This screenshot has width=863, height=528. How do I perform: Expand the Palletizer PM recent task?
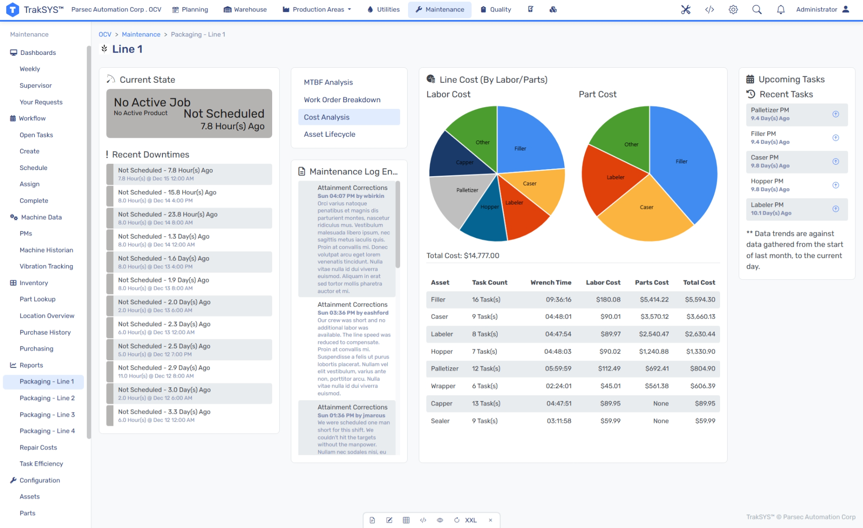click(836, 114)
